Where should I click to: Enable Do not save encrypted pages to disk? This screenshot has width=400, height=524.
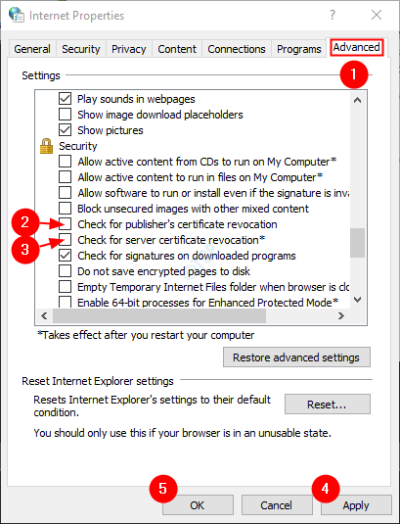coord(66,271)
